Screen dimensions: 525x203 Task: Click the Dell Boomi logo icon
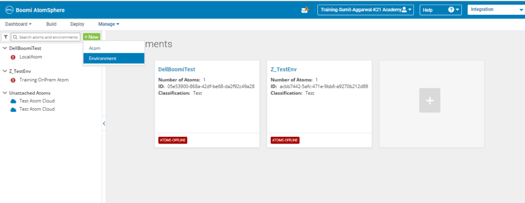click(9, 10)
